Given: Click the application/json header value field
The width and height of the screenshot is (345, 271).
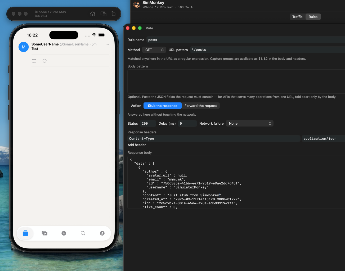Looking at the screenshot, I should coord(323,138).
